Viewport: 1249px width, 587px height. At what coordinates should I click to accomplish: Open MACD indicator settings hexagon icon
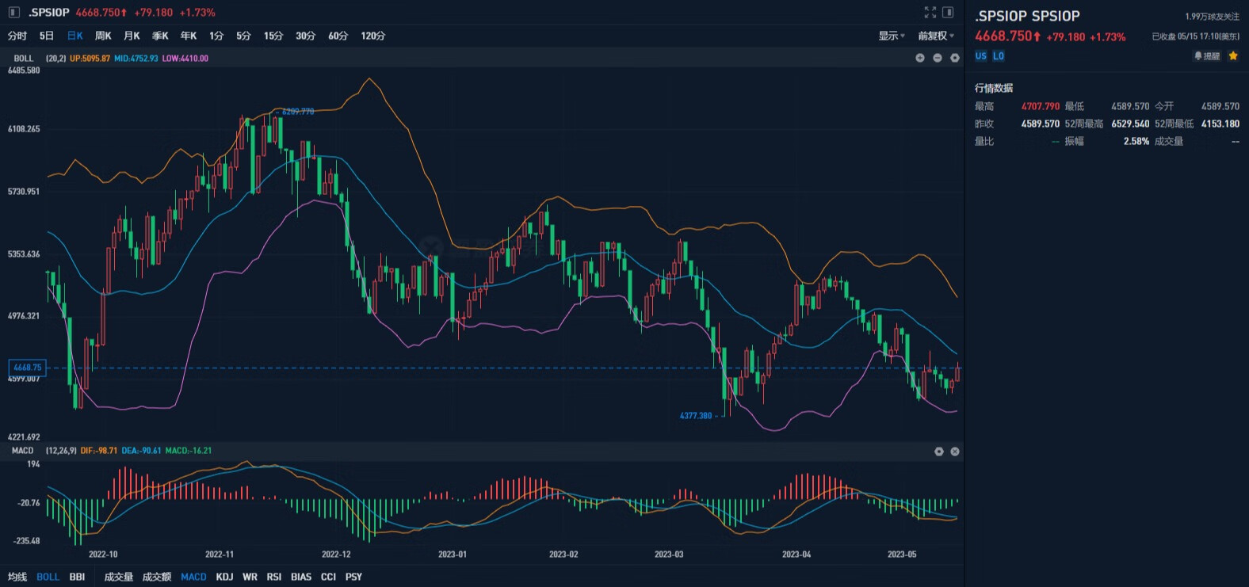[939, 451]
